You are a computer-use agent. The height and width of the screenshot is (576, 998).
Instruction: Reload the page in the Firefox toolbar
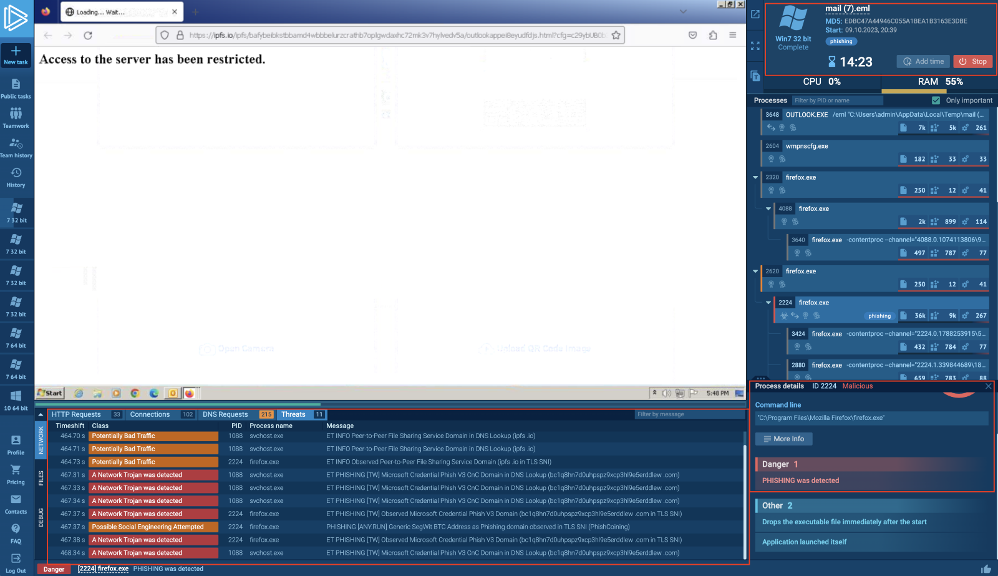(x=88, y=36)
